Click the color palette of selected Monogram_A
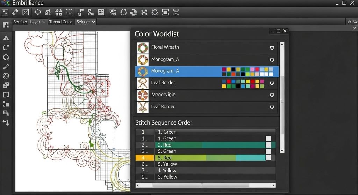 [x=248, y=72]
